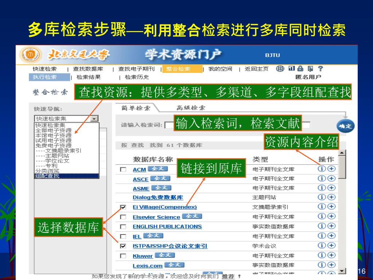Open 查找数据库 menu item
373x280 pixels.
88,69
